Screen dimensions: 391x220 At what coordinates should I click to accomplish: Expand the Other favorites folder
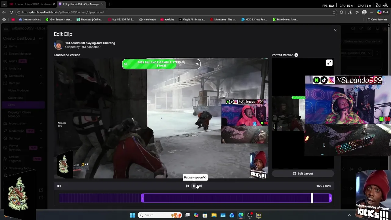coord(377,20)
